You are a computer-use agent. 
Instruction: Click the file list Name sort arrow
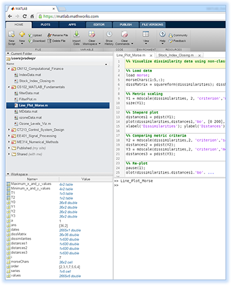tap(106, 64)
